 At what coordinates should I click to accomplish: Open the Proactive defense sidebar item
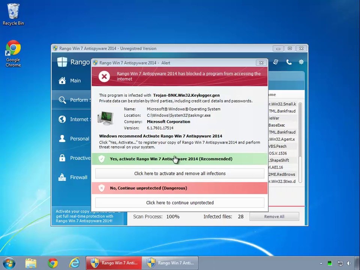coord(71,158)
